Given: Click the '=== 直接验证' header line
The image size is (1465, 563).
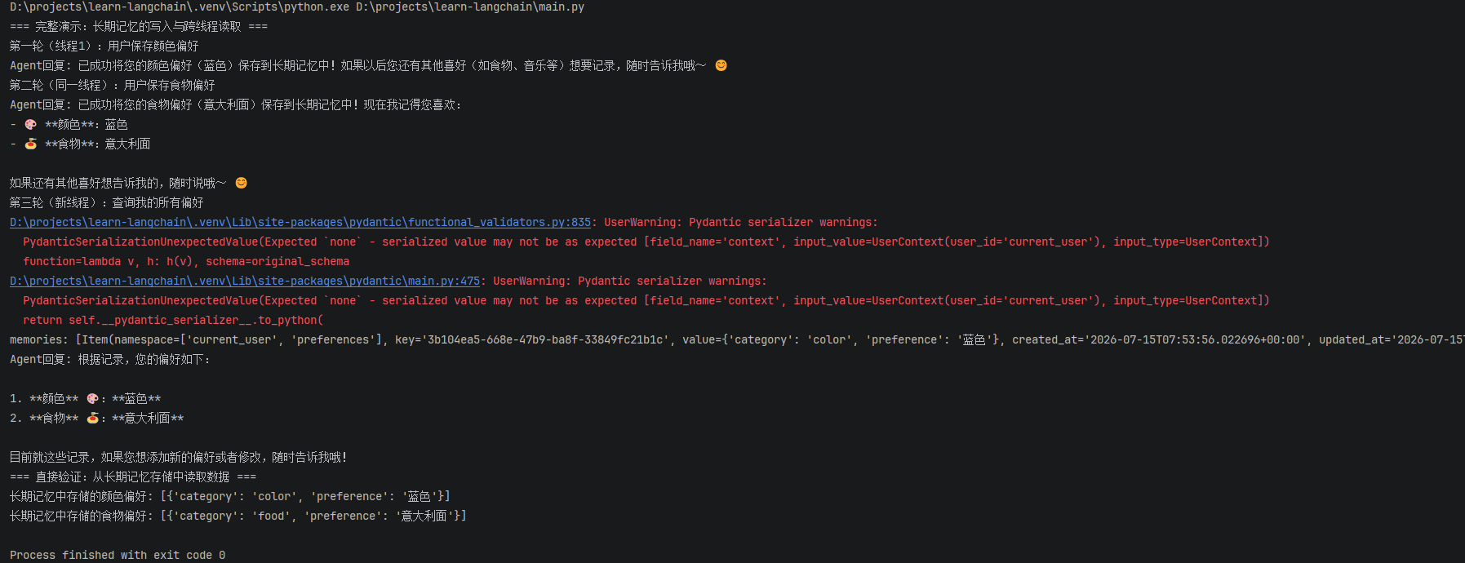Looking at the screenshot, I should pyautogui.click(x=133, y=477).
